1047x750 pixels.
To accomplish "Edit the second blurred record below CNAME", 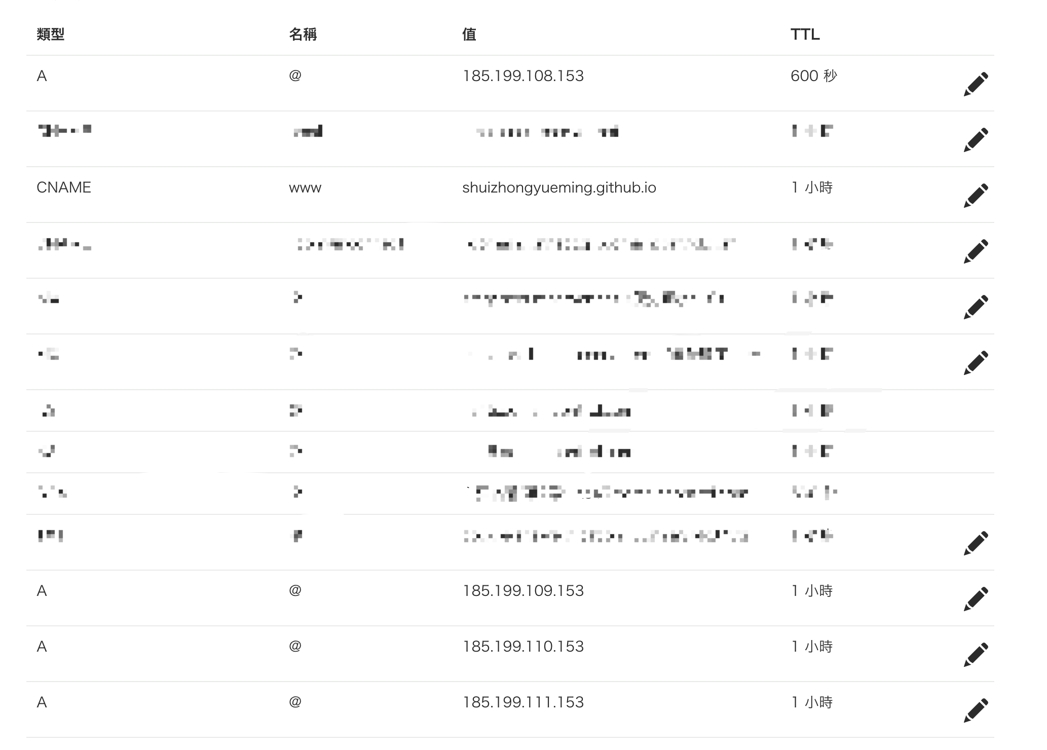I will pos(976,307).
